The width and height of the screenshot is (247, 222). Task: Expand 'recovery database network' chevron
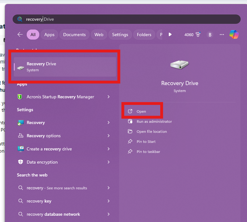108,214
